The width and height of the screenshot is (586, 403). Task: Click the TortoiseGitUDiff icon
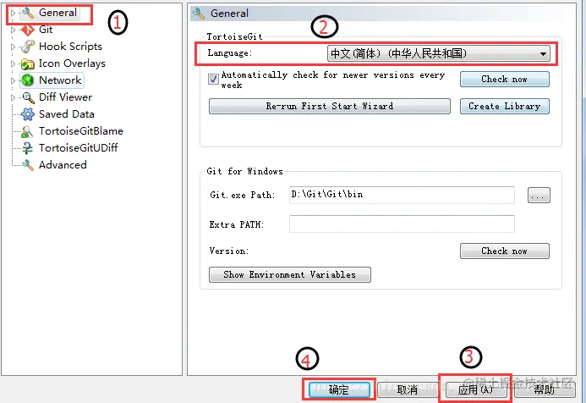tap(28, 148)
